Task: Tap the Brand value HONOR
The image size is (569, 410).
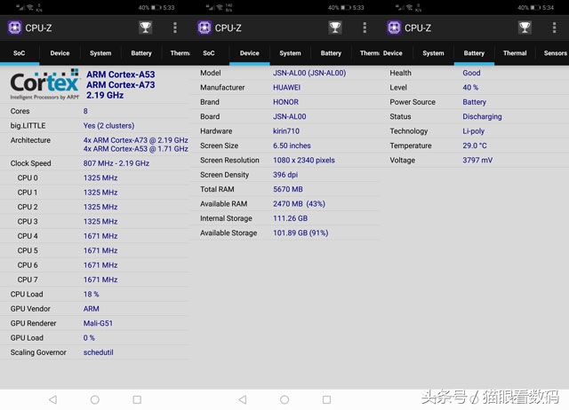Action: point(285,102)
